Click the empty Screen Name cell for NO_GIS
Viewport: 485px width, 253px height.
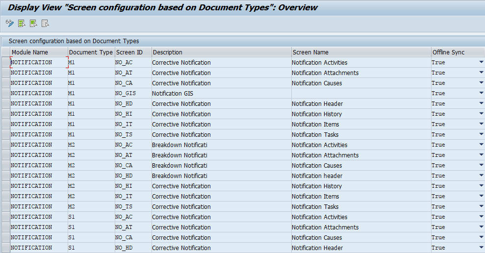(360, 94)
